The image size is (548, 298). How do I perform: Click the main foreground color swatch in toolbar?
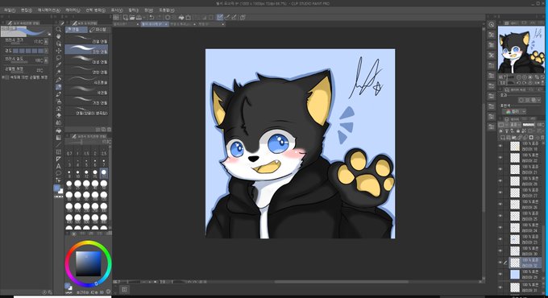point(57,188)
